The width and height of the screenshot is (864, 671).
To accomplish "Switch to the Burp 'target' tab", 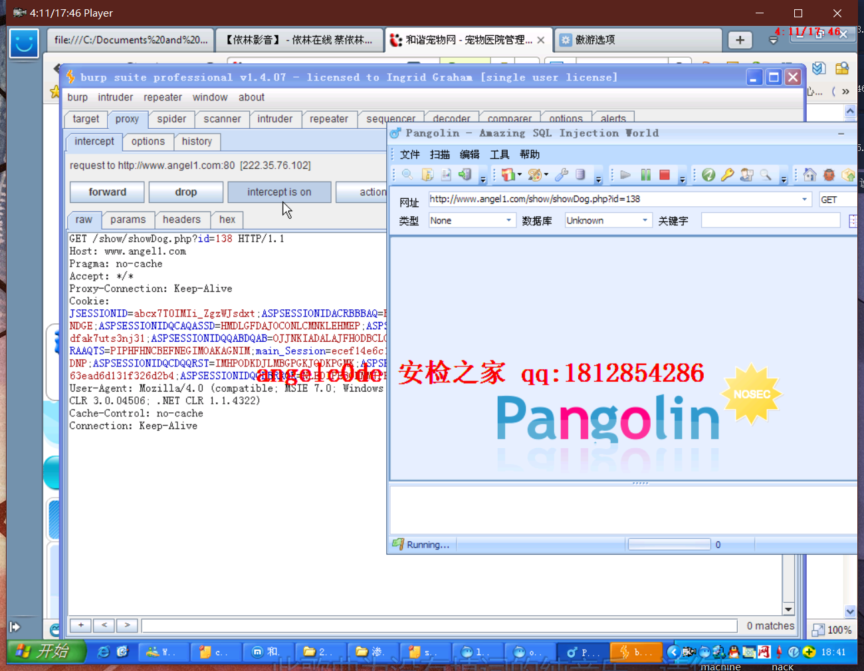I will 86,119.
